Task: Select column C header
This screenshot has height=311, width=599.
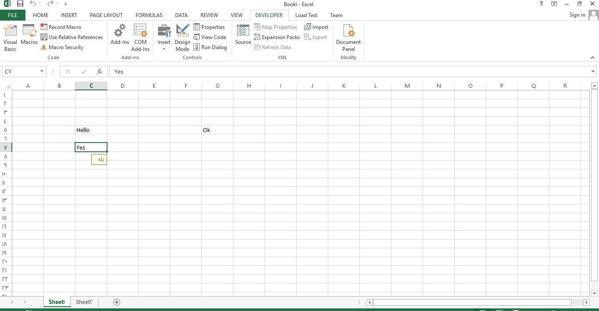Action: [x=91, y=86]
